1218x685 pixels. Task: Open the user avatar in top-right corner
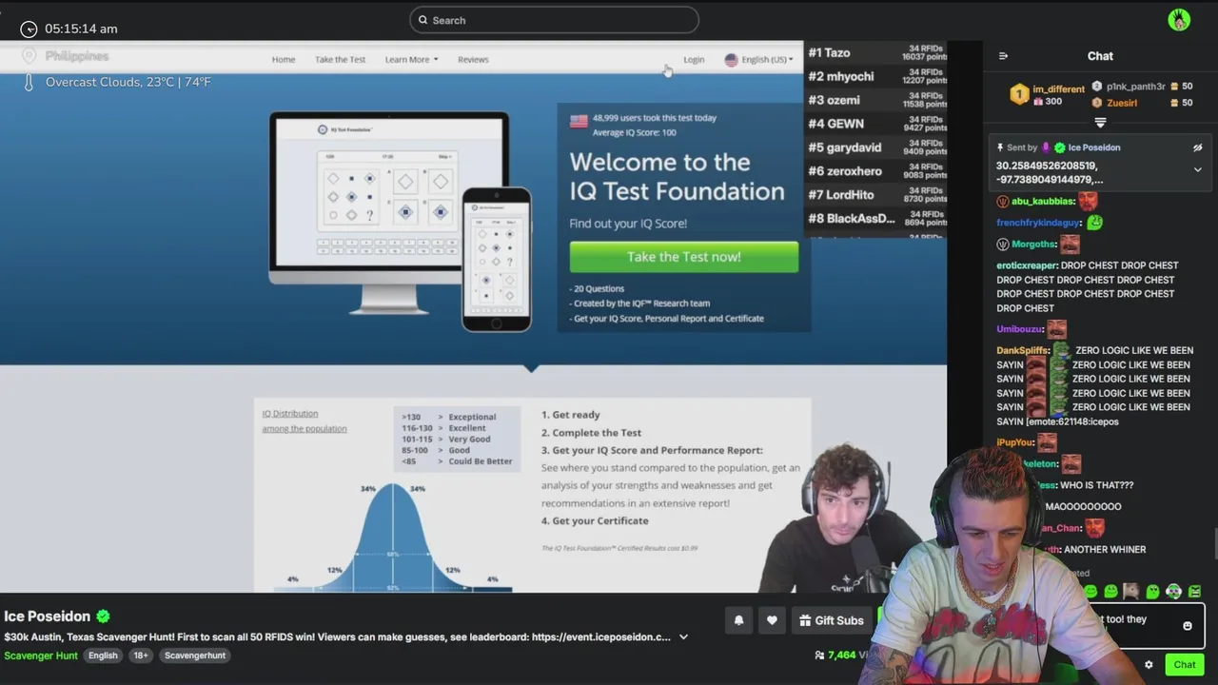click(1179, 20)
